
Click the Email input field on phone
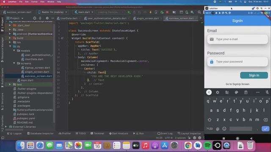(x=238, y=39)
